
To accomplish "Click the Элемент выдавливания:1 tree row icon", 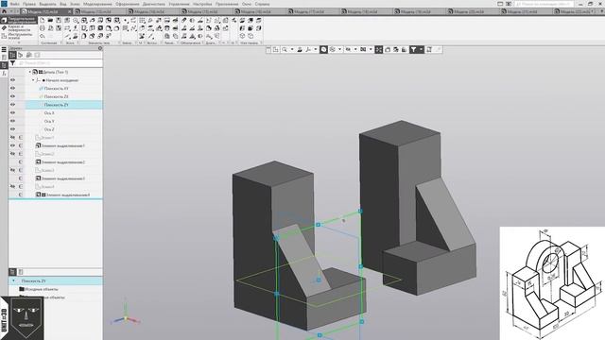I will tap(38, 145).
